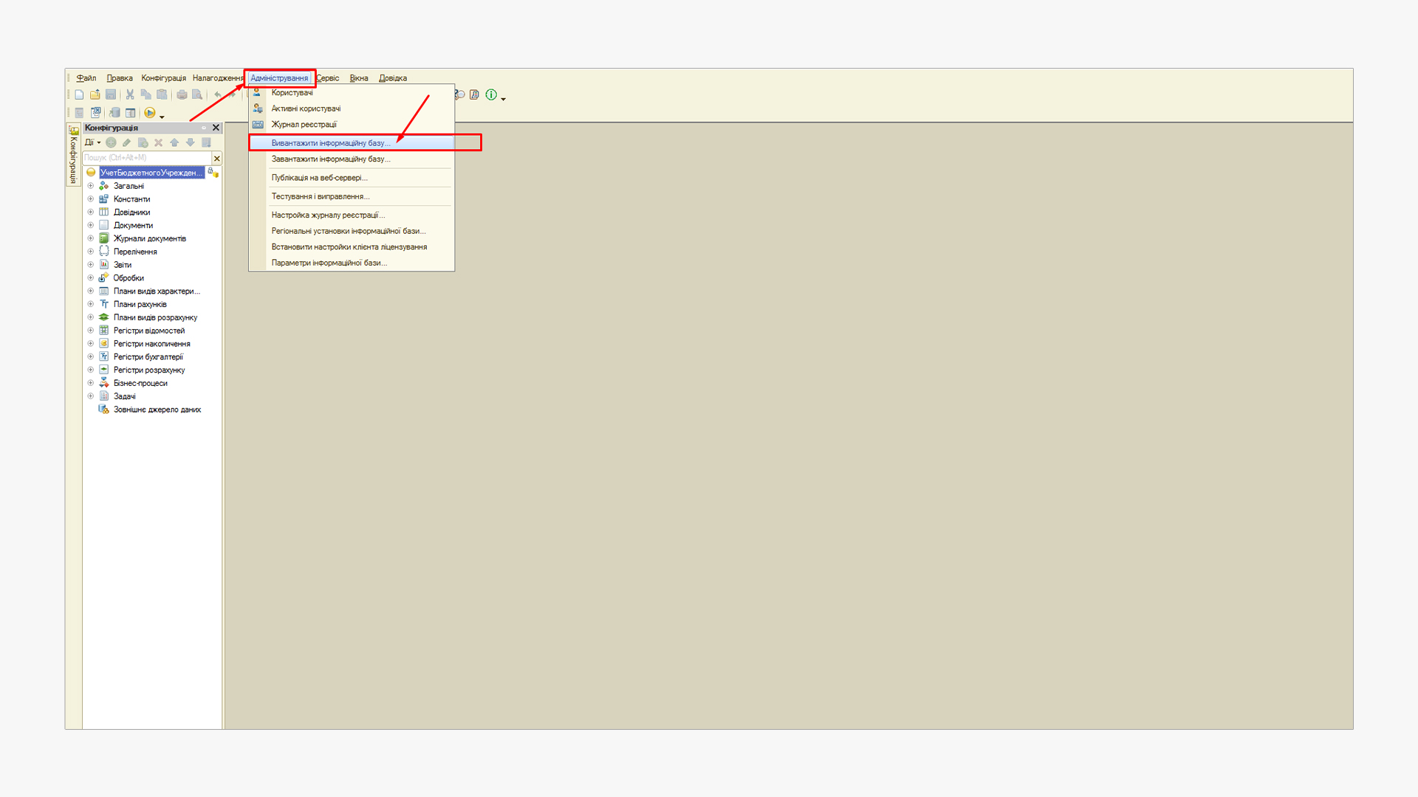1418x797 pixels.
Task: Click the Print toolbar icon
Action: coord(182,94)
